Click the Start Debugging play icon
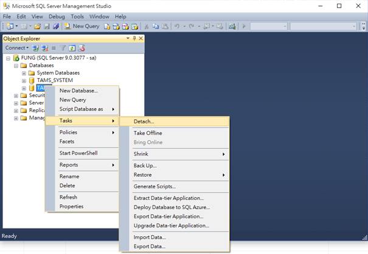The width and height of the screenshot is (368, 254). (x=244, y=26)
